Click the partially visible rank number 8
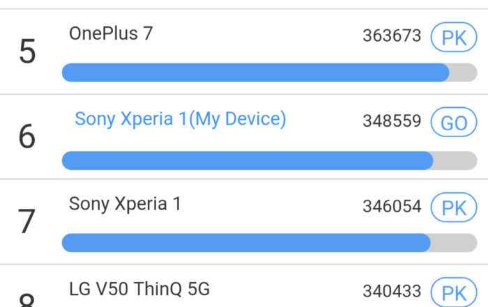This screenshot has height=307, width=488. pyautogui.click(x=27, y=301)
